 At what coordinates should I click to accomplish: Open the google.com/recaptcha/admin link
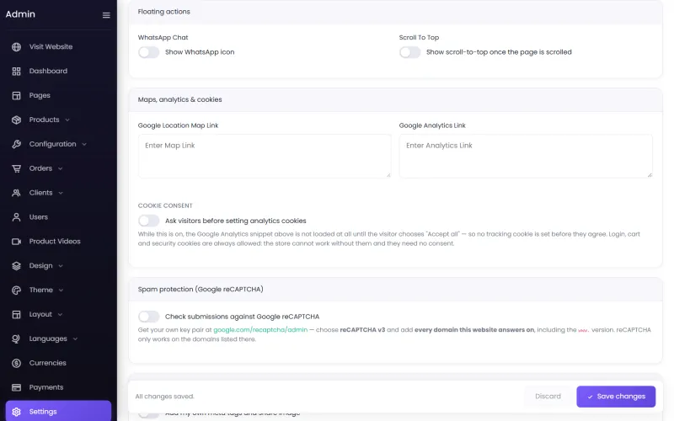pyautogui.click(x=260, y=330)
